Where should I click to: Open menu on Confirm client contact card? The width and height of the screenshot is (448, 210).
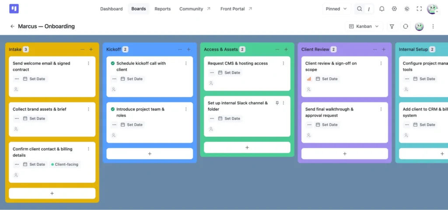pyautogui.click(x=88, y=149)
